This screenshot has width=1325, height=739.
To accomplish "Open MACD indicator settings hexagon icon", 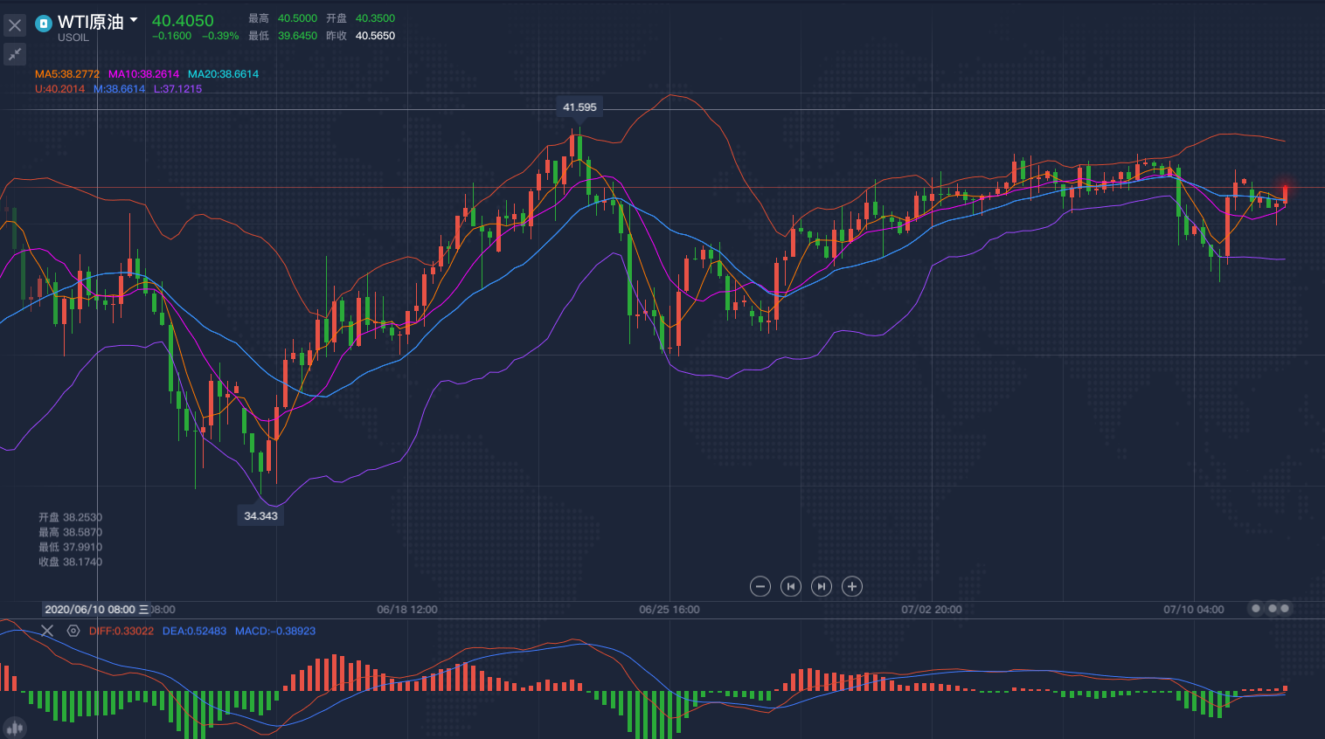I will pyautogui.click(x=73, y=631).
